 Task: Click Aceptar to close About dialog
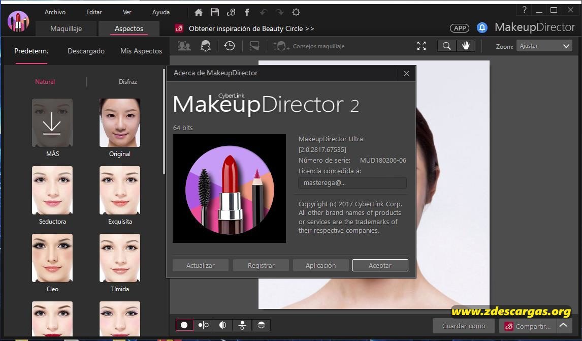click(380, 265)
